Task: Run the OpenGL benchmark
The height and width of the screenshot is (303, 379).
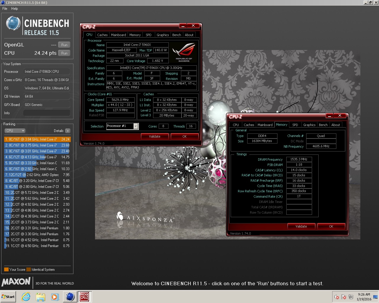Action: click(64, 45)
